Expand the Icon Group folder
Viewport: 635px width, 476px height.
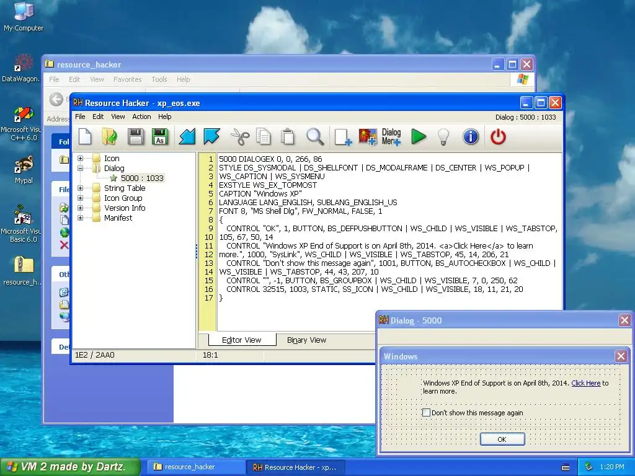coord(80,198)
